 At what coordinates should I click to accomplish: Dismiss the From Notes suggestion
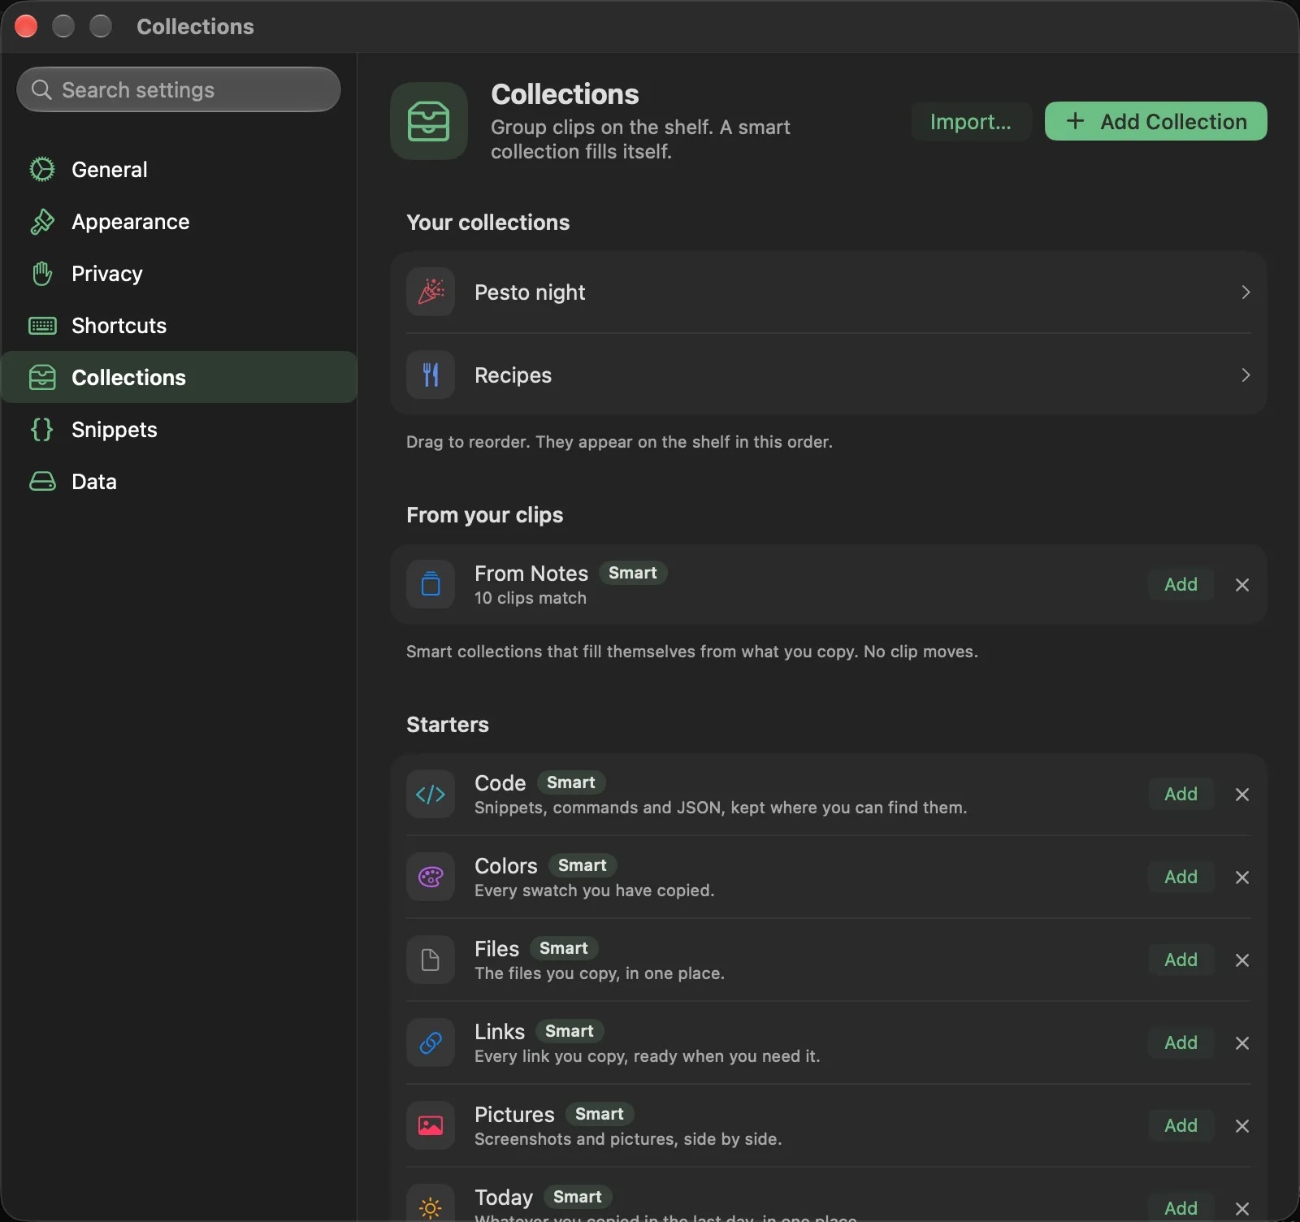1242,584
